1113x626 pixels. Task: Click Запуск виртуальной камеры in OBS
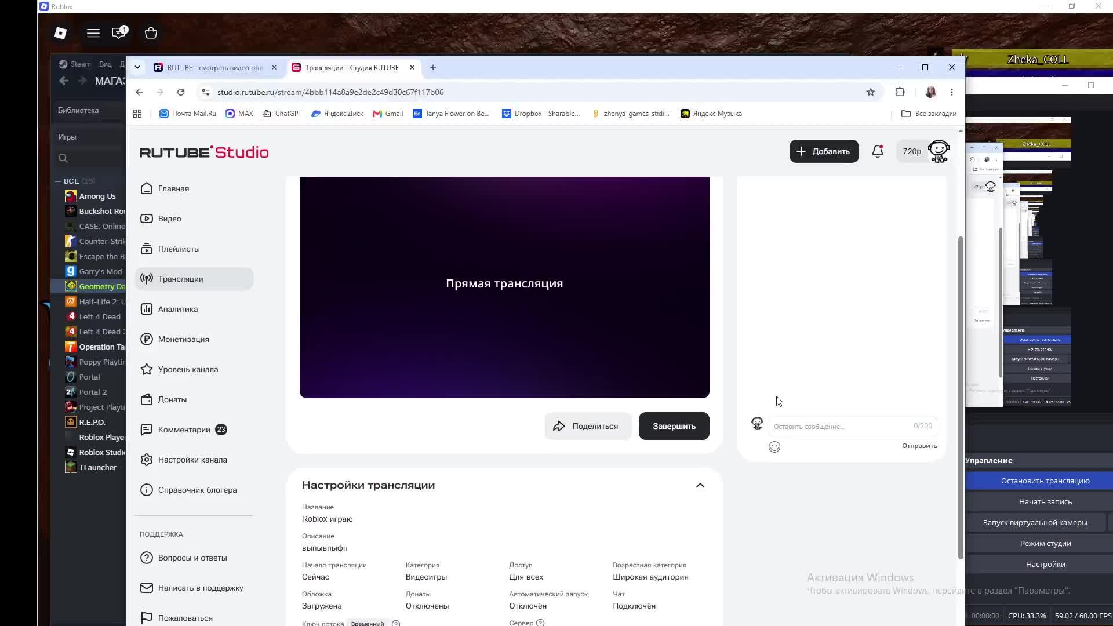[1035, 522]
